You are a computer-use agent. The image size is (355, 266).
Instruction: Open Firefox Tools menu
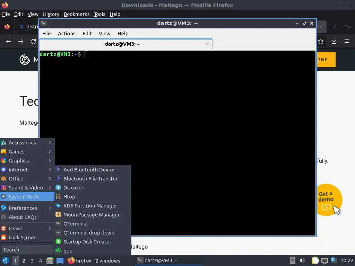[99, 14]
